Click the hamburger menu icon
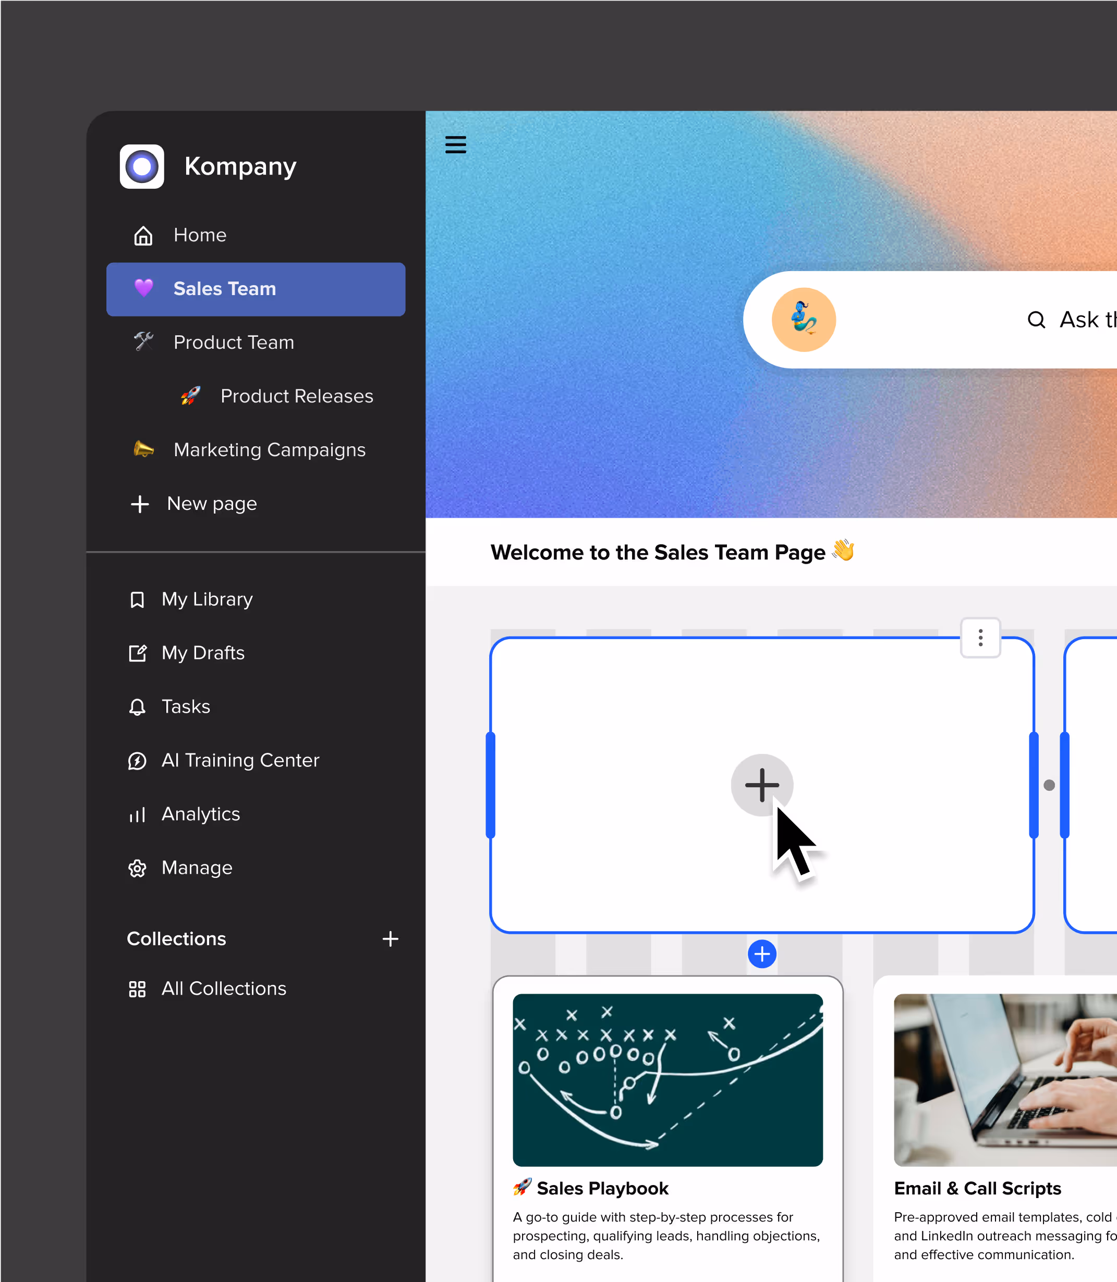This screenshot has height=1282, width=1117. (x=455, y=144)
